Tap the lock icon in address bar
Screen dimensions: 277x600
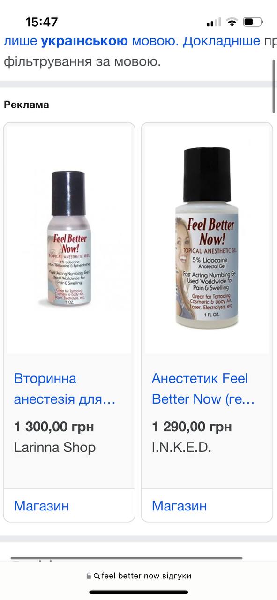tap(89, 576)
